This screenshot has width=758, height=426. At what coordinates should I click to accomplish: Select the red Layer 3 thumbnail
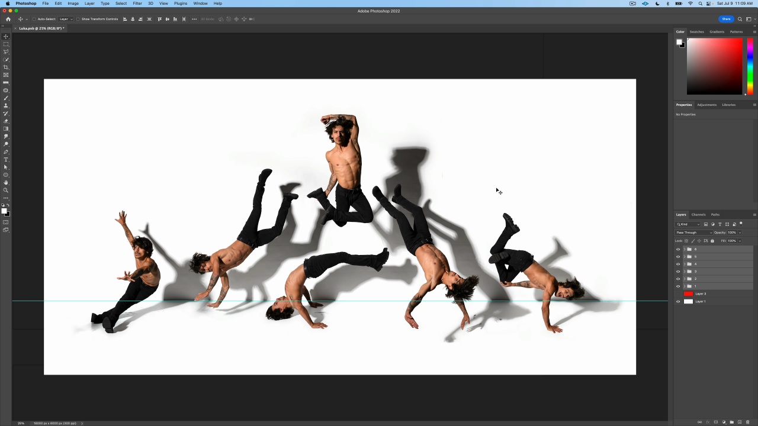coord(688,294)
